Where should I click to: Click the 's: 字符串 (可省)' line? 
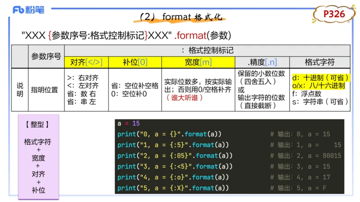320,102
